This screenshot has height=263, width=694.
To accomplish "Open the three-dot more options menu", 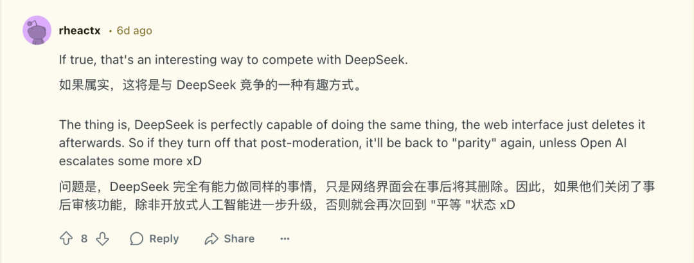I will coord(285,239).
